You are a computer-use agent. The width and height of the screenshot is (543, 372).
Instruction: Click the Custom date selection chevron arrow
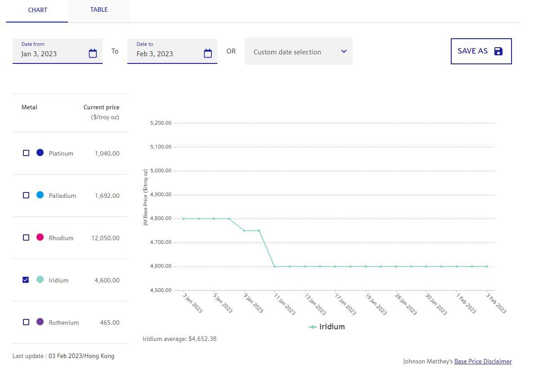344,51
